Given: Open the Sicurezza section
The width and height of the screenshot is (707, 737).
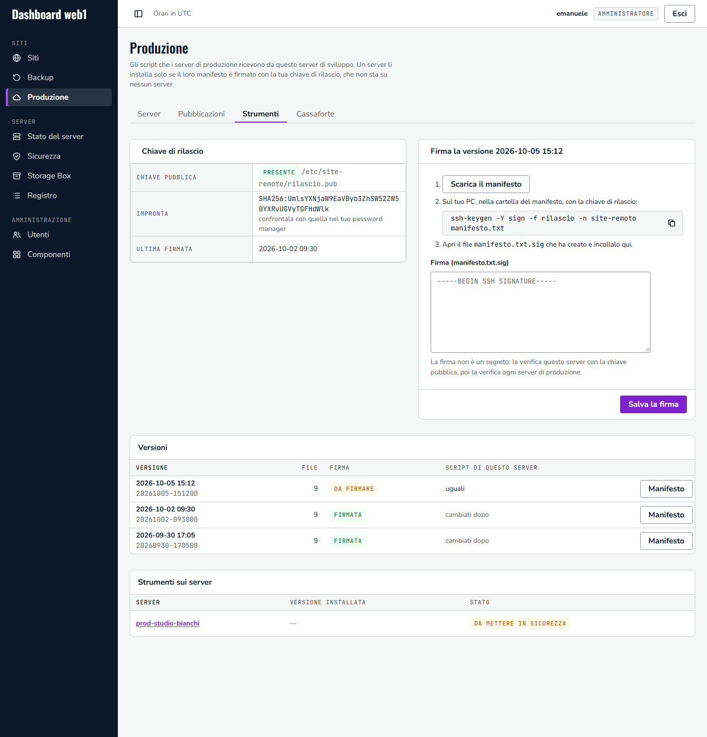Looking at the screenshot, I should click(59, 156).
